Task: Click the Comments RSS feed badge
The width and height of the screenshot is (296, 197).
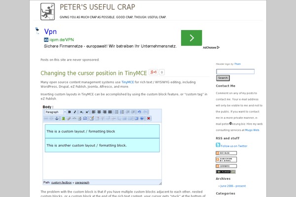Action: (x=226, y=166)
